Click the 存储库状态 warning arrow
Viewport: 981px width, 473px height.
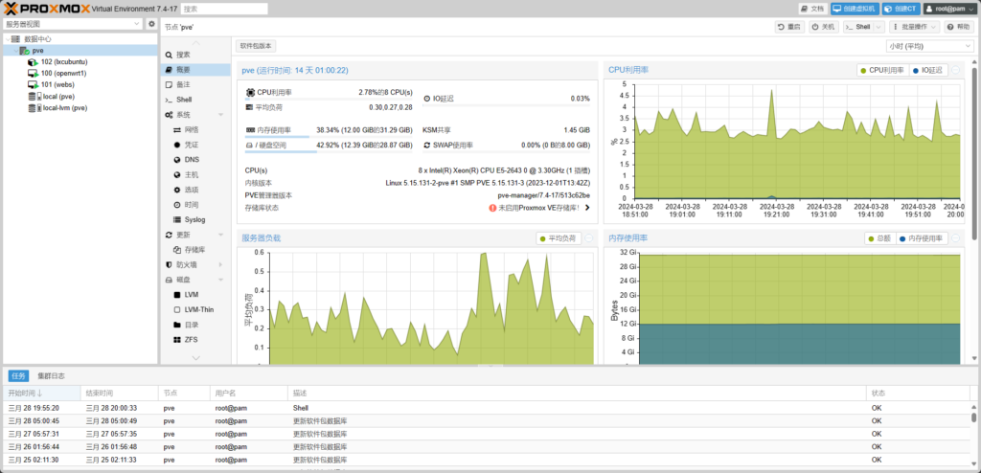[x=587, y=208]
